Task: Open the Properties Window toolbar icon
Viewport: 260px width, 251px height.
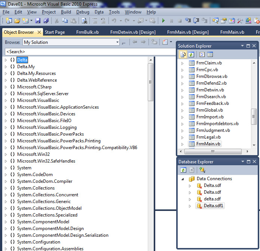Action: [224, 21]
